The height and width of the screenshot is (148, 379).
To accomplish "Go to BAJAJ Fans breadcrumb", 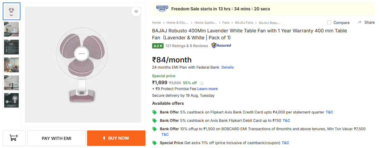I will [x=244, y=23].
